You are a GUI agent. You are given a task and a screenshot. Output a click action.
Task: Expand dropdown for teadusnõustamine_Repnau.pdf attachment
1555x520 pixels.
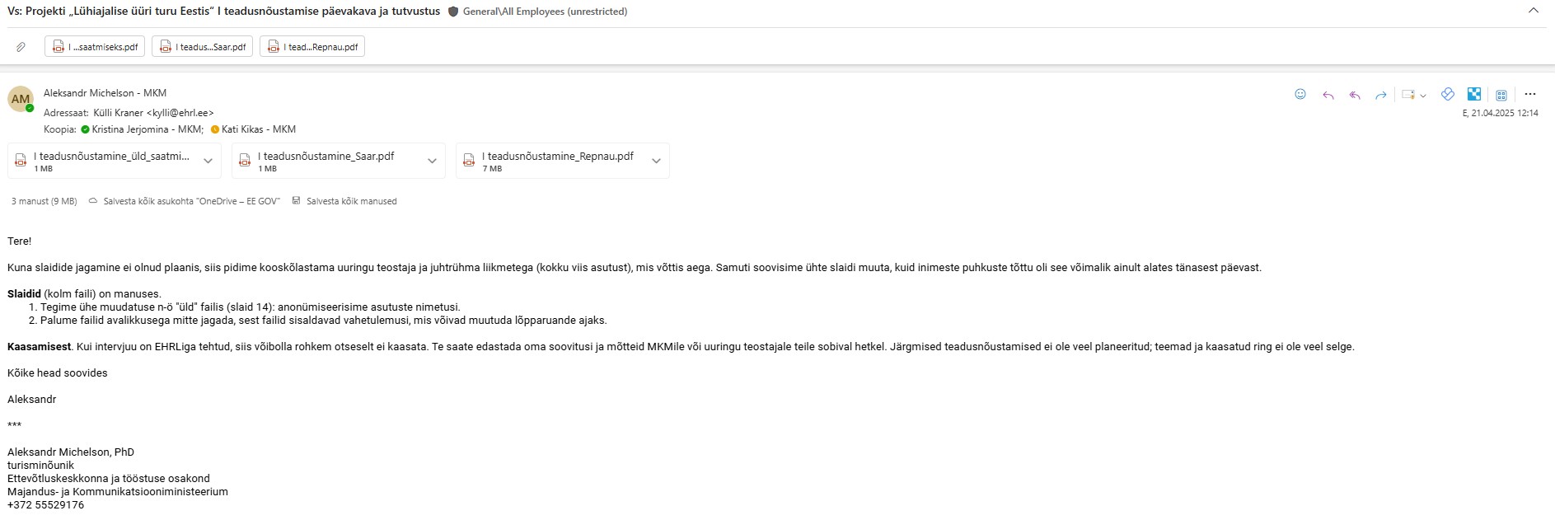[656, 162]
